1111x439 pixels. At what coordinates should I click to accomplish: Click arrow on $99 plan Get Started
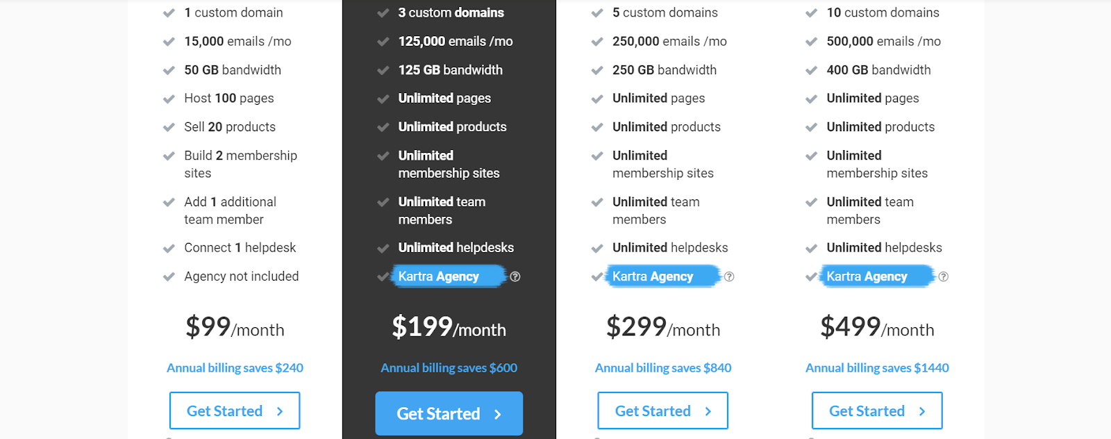tap(280, 411)
